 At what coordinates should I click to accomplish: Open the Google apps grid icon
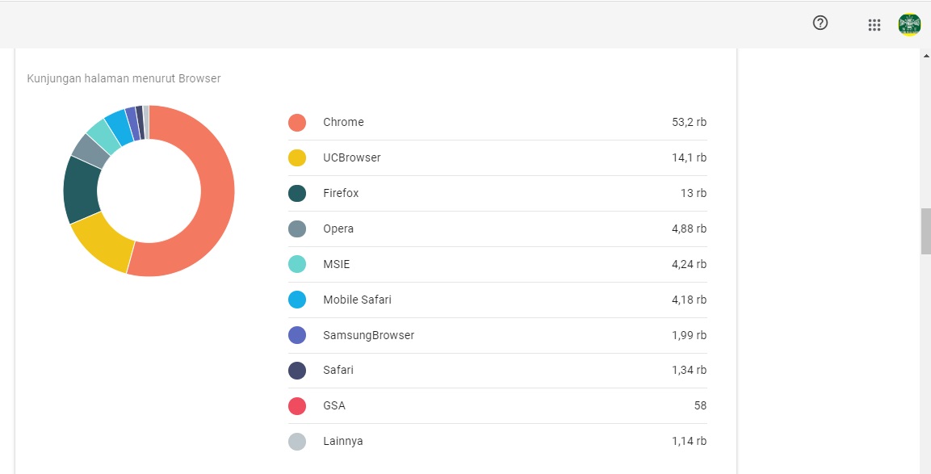pos(874,24)
